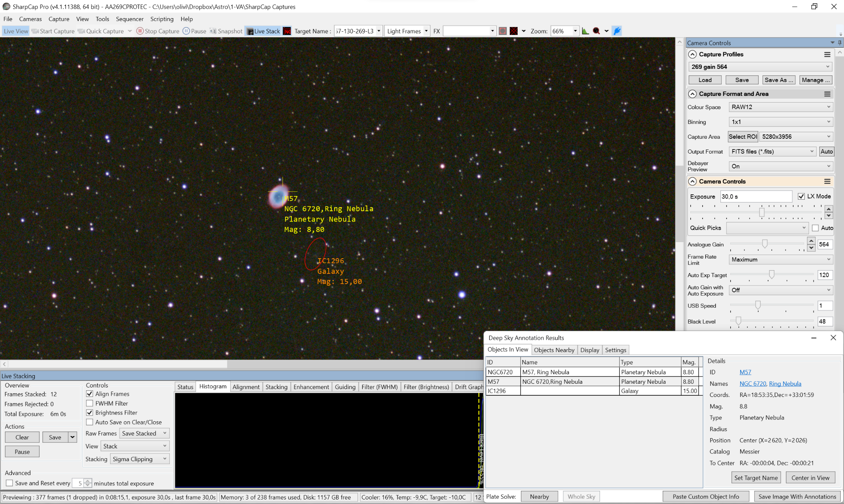This screenshot has height=504, width=844.
Task: Open the File menu
Action: coord(8,19)
